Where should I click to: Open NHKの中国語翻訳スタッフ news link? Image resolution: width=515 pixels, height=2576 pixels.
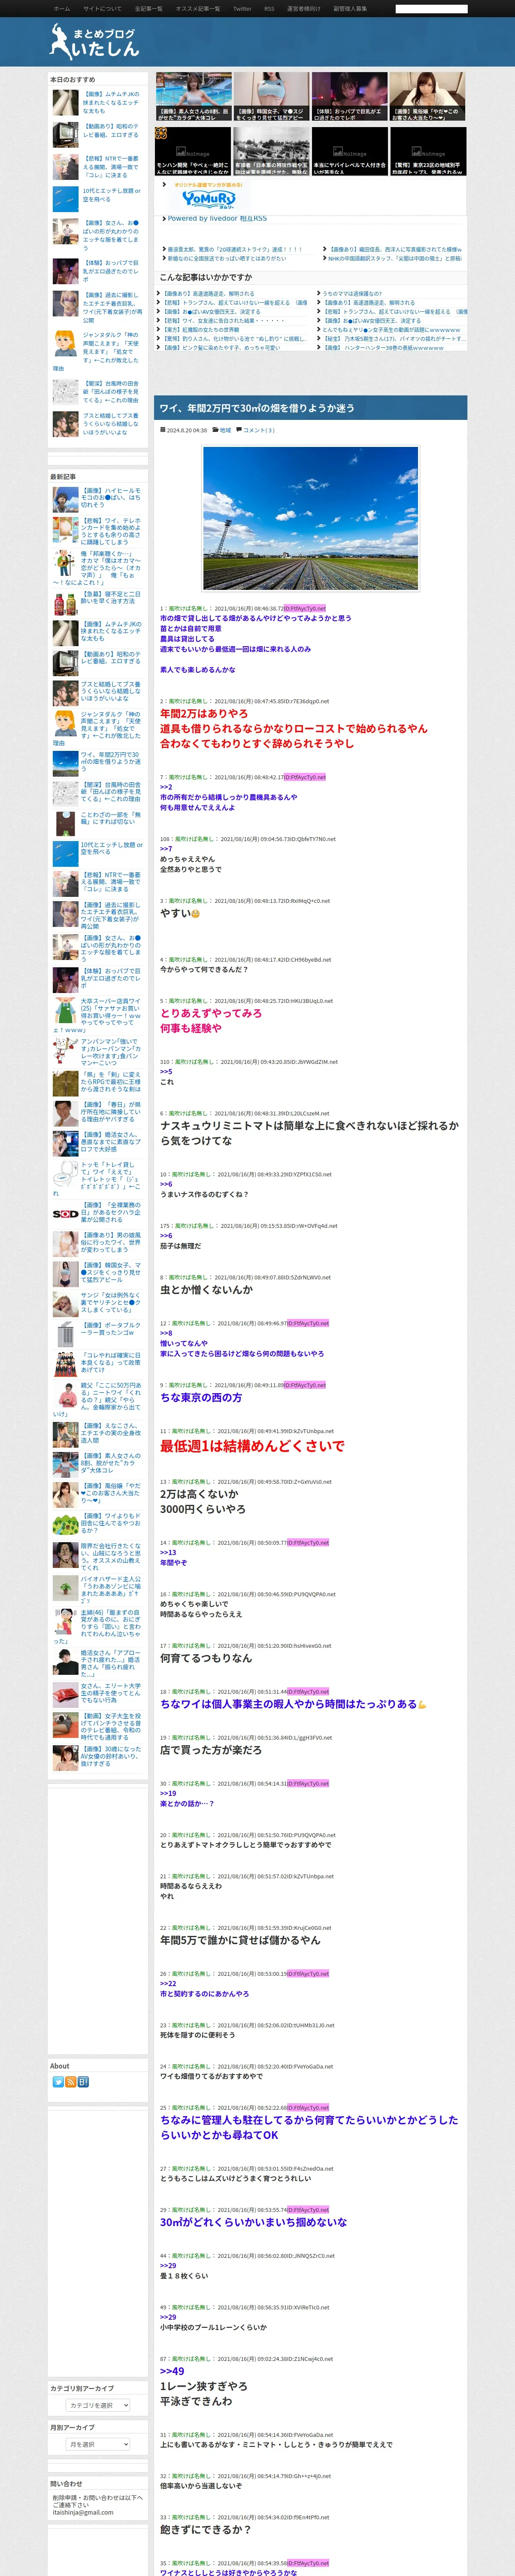click(x=394, y=258)
